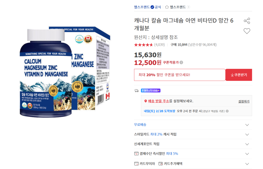Click the 설정하기 address link
Viewport: 263px width, 169px height.
pos(244,101)
